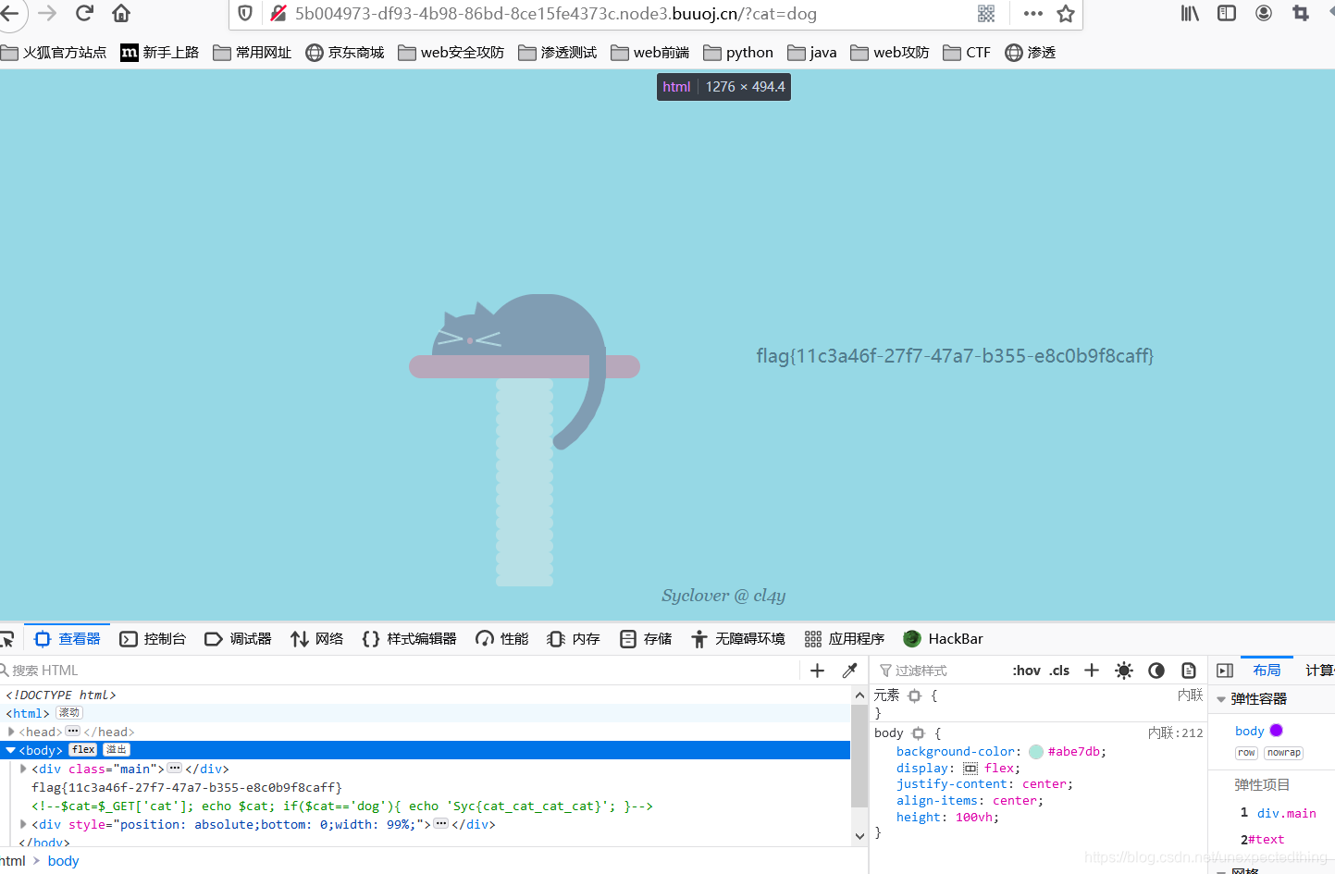Open the Inspector tab in devtools
This screenshot has width=1335, height=874.
[68, 639]
